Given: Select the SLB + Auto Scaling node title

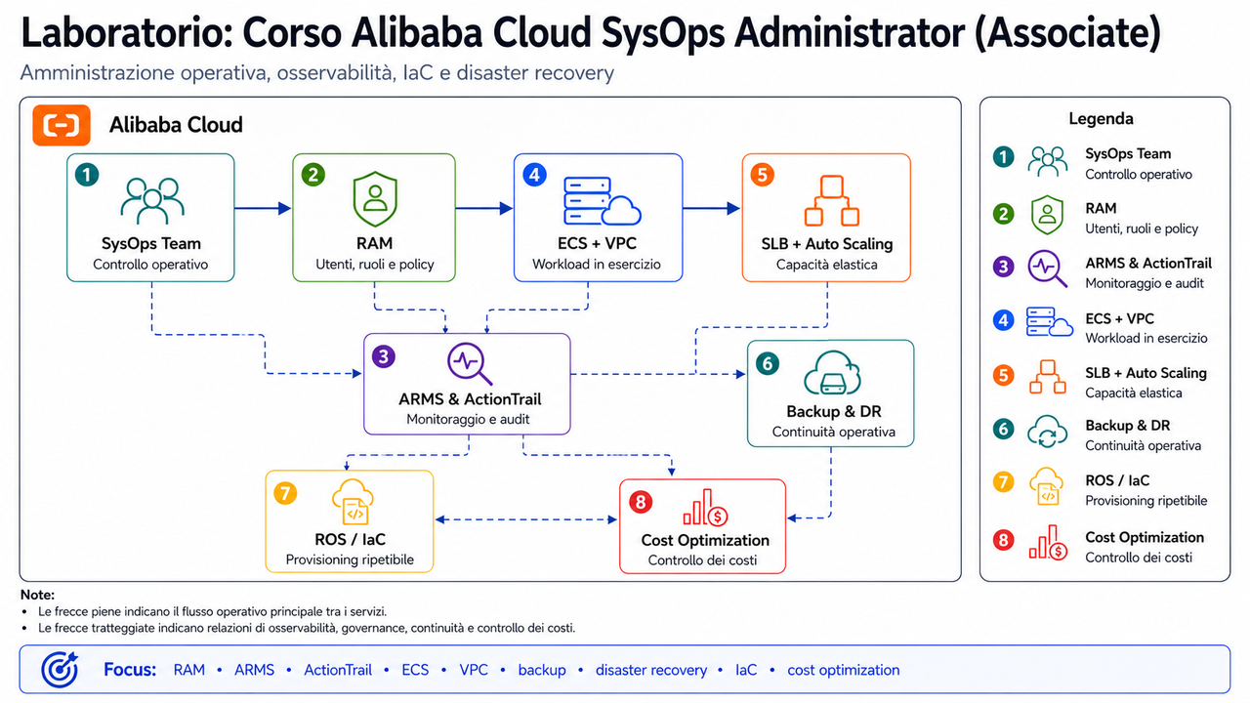Looking at the screenshot, I should pos(827,243).
